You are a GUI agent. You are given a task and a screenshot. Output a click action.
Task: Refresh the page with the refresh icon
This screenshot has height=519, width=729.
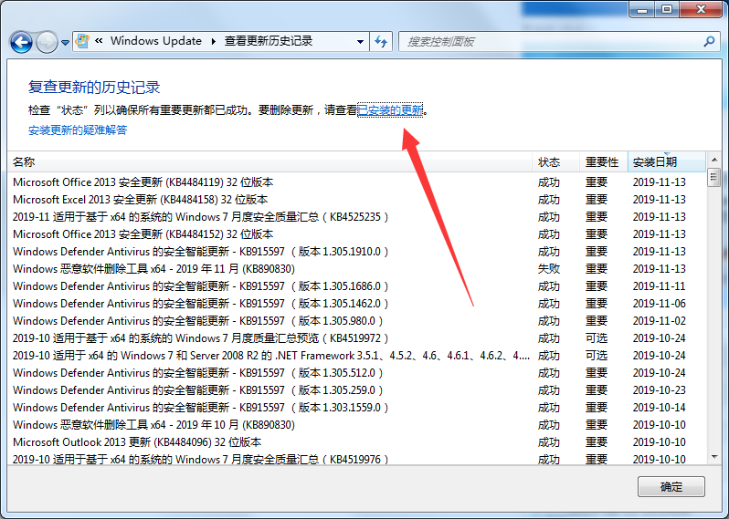point(381,41)
